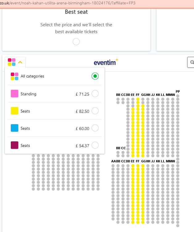Screen dimensions: 194x232
Task: Click the yellow Seats color swatch
Action: [14, 111]
